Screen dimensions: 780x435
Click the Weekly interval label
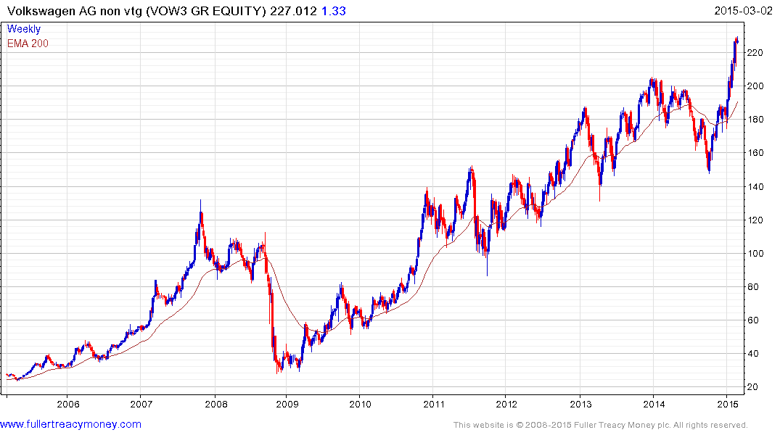[24, 29]
